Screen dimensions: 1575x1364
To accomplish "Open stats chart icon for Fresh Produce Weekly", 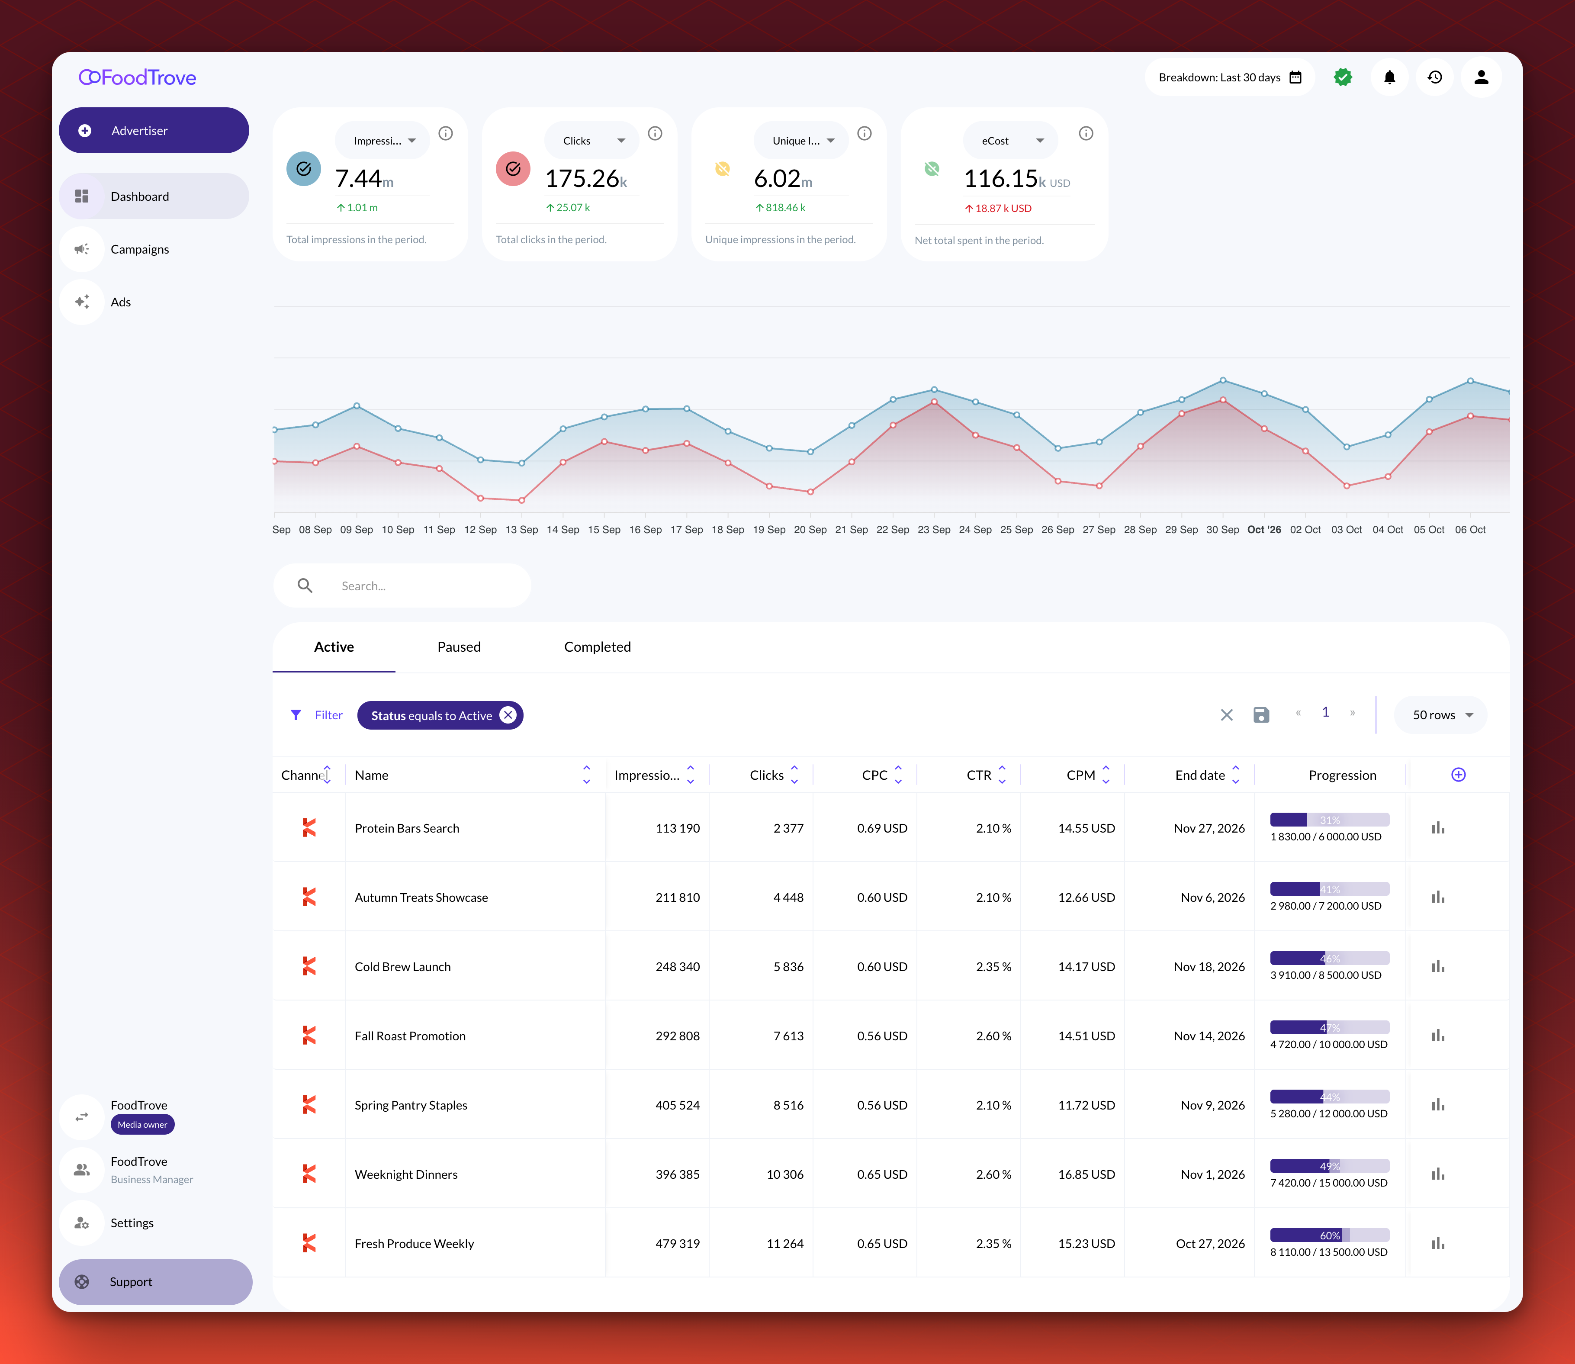I will point(1437,1243).
